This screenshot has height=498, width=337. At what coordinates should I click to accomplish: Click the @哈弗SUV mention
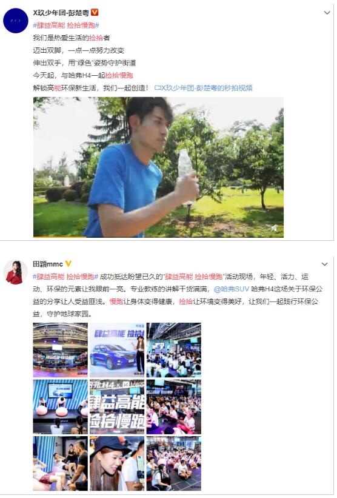(x=232, y=289)
